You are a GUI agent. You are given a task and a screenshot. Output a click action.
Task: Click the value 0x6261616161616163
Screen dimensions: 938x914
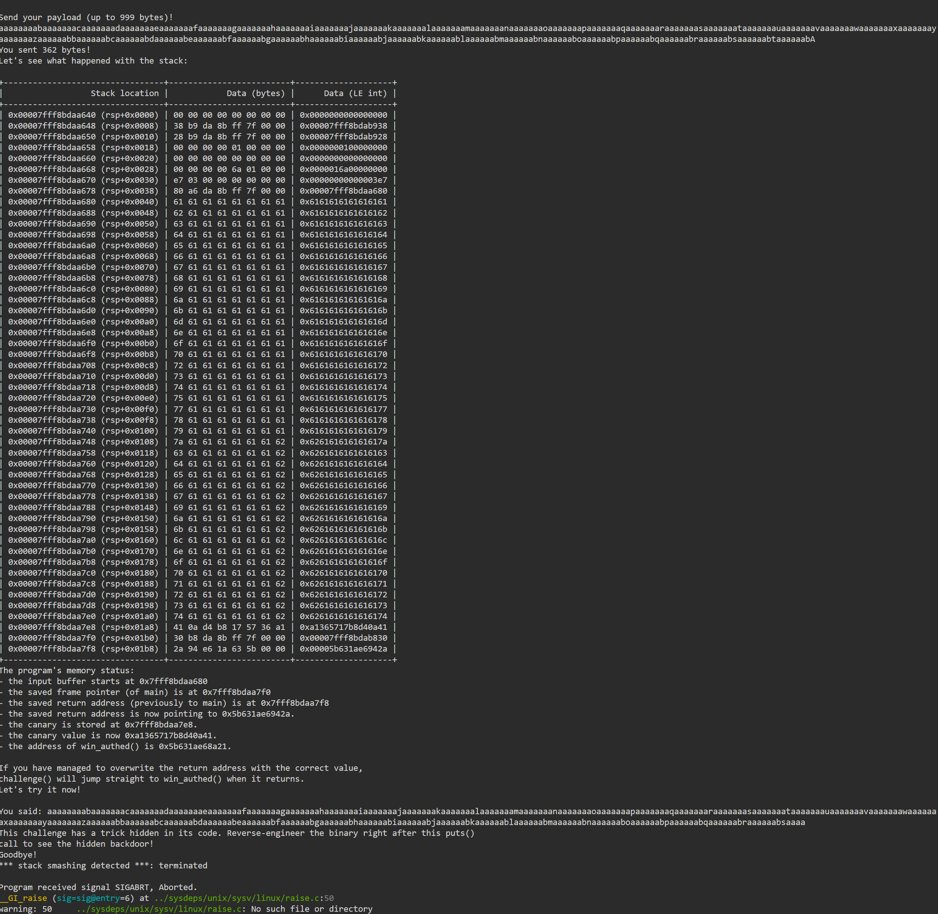[x=343, y=453]
